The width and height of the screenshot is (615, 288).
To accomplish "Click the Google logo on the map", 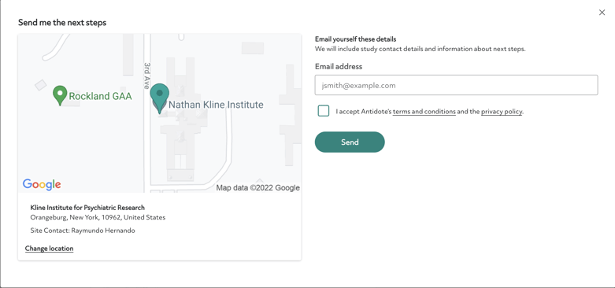I will [42, 185].
